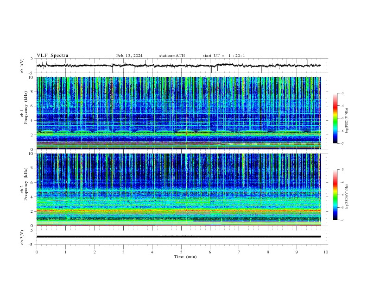Click the "-5" label on ch.1 colorbar
367x283 pixels.
[x=342, y=118]
